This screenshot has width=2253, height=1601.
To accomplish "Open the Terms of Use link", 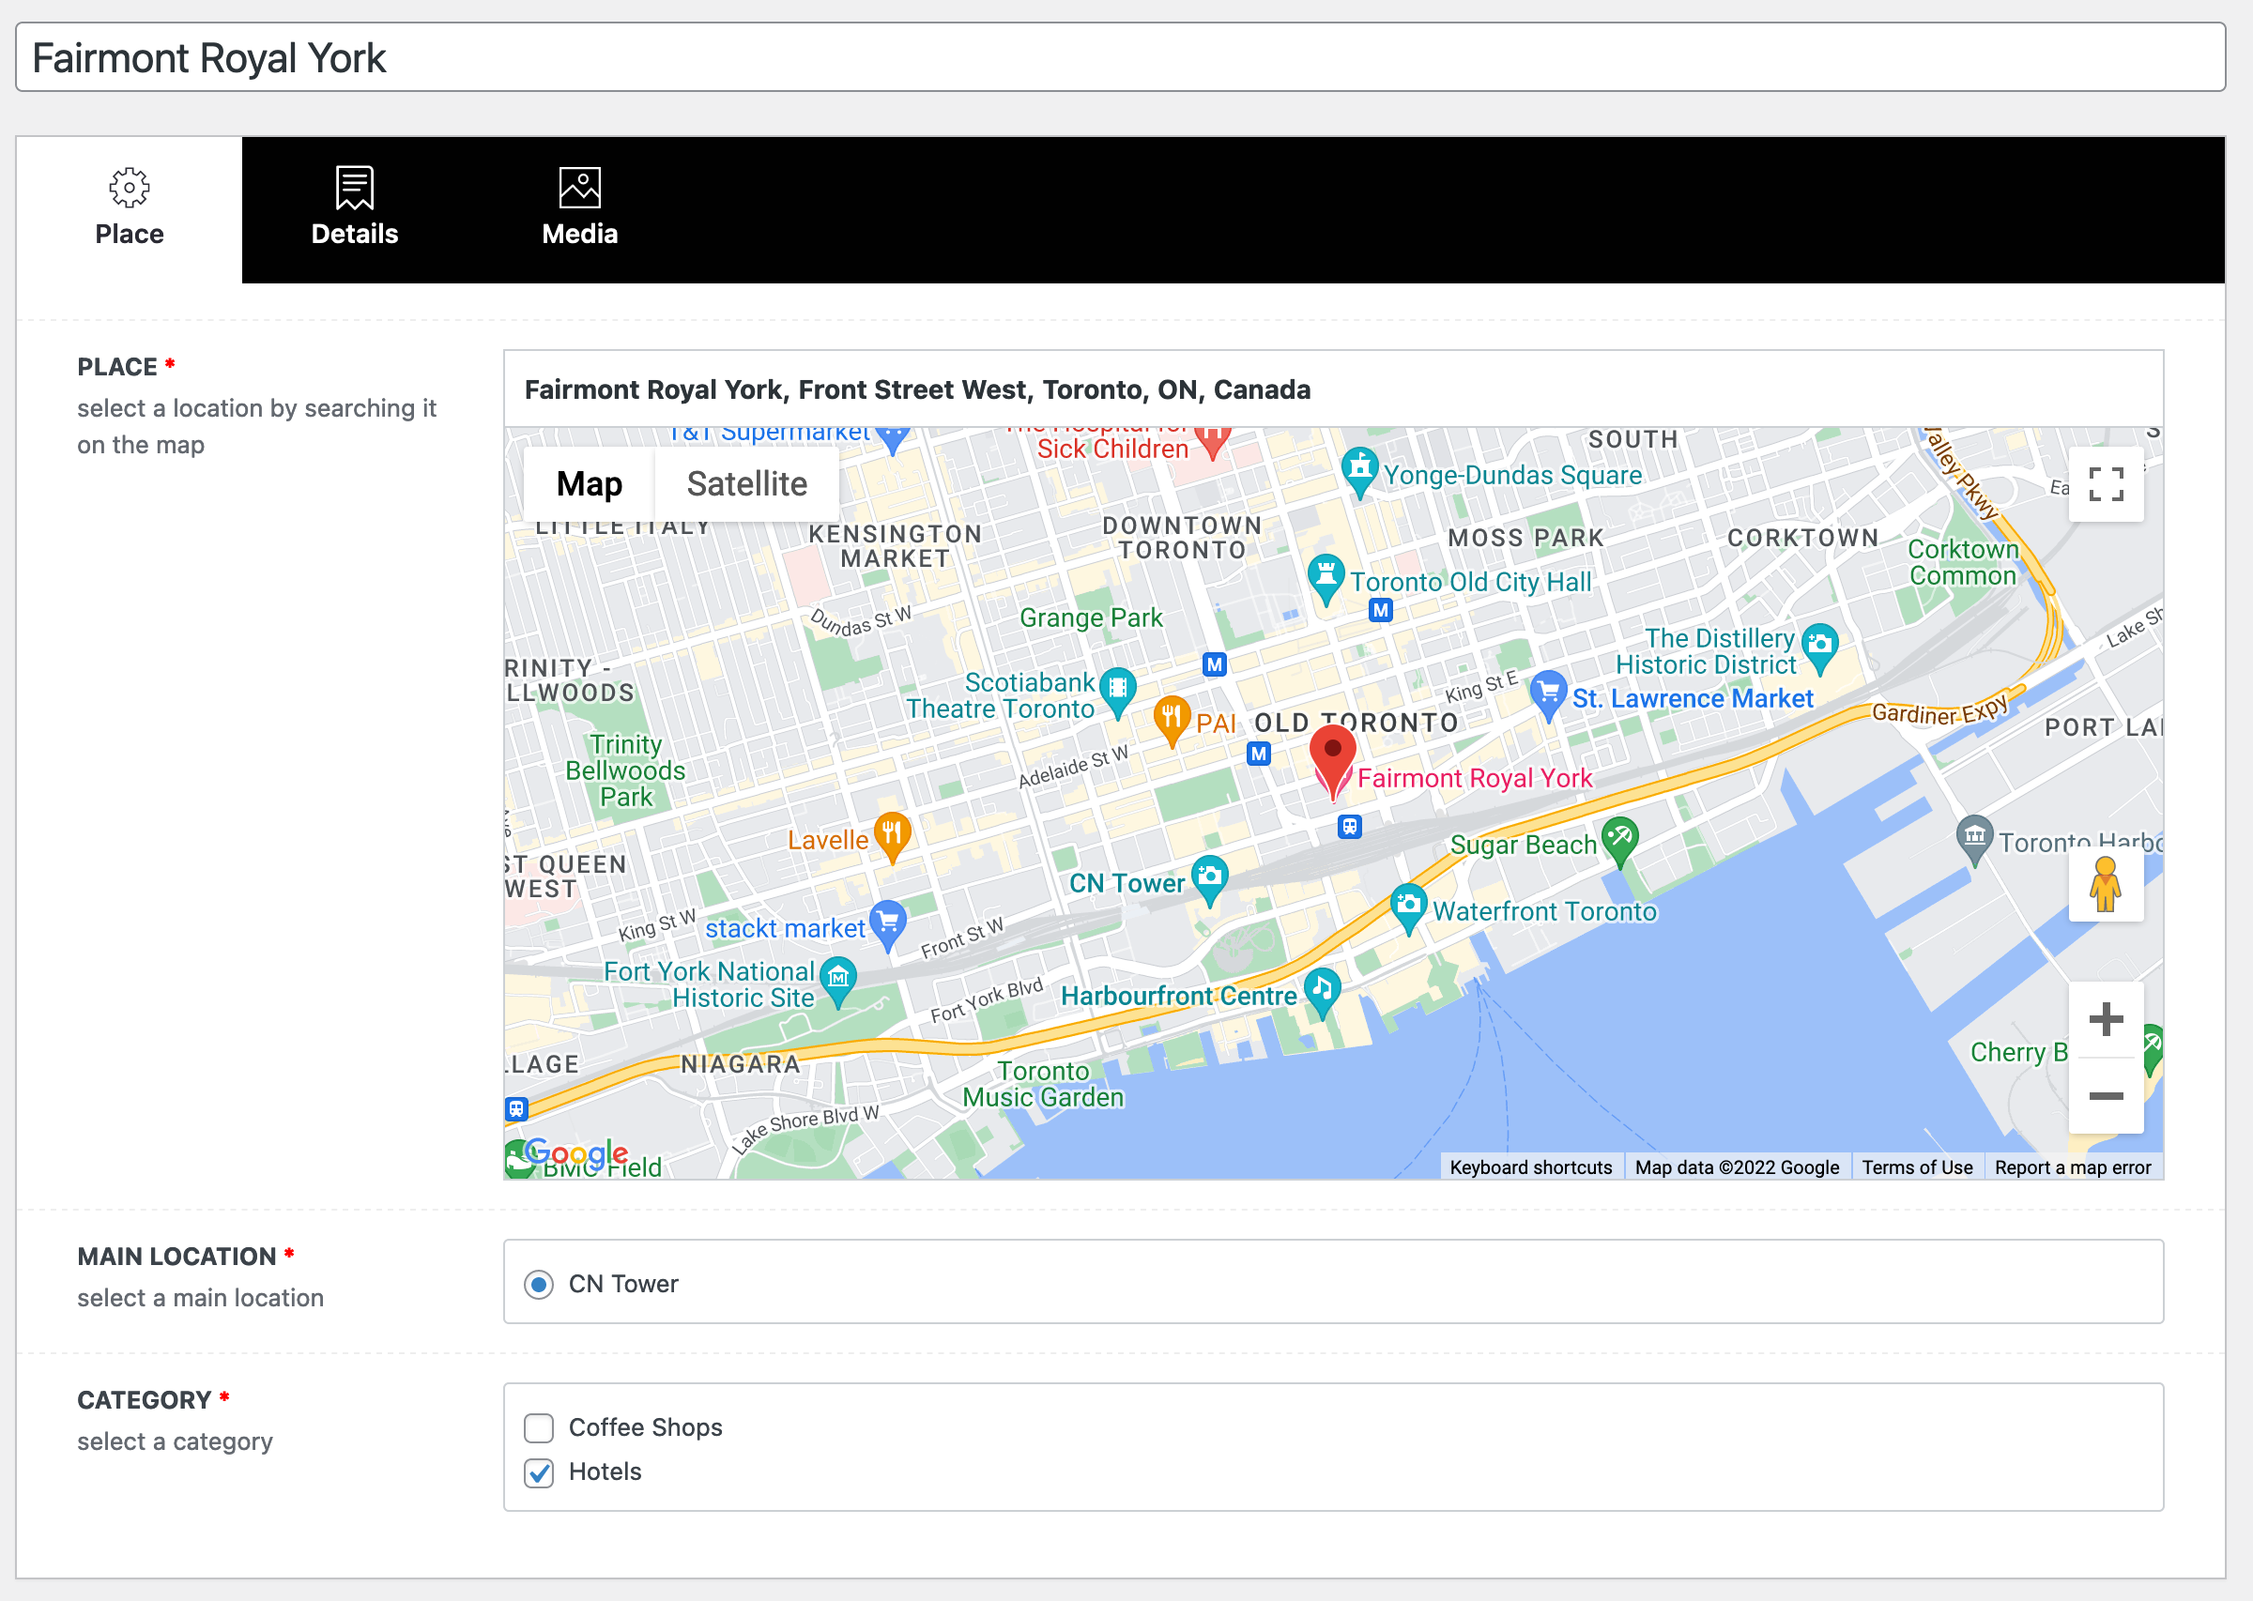I will (1917, 1167).
